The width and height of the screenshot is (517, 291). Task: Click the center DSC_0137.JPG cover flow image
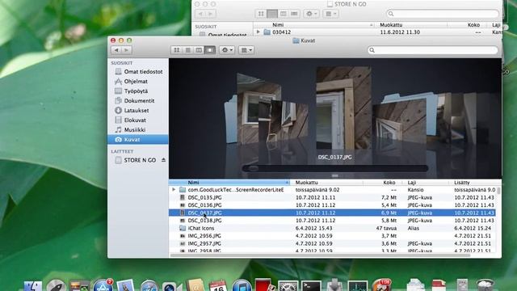point(343,108)
